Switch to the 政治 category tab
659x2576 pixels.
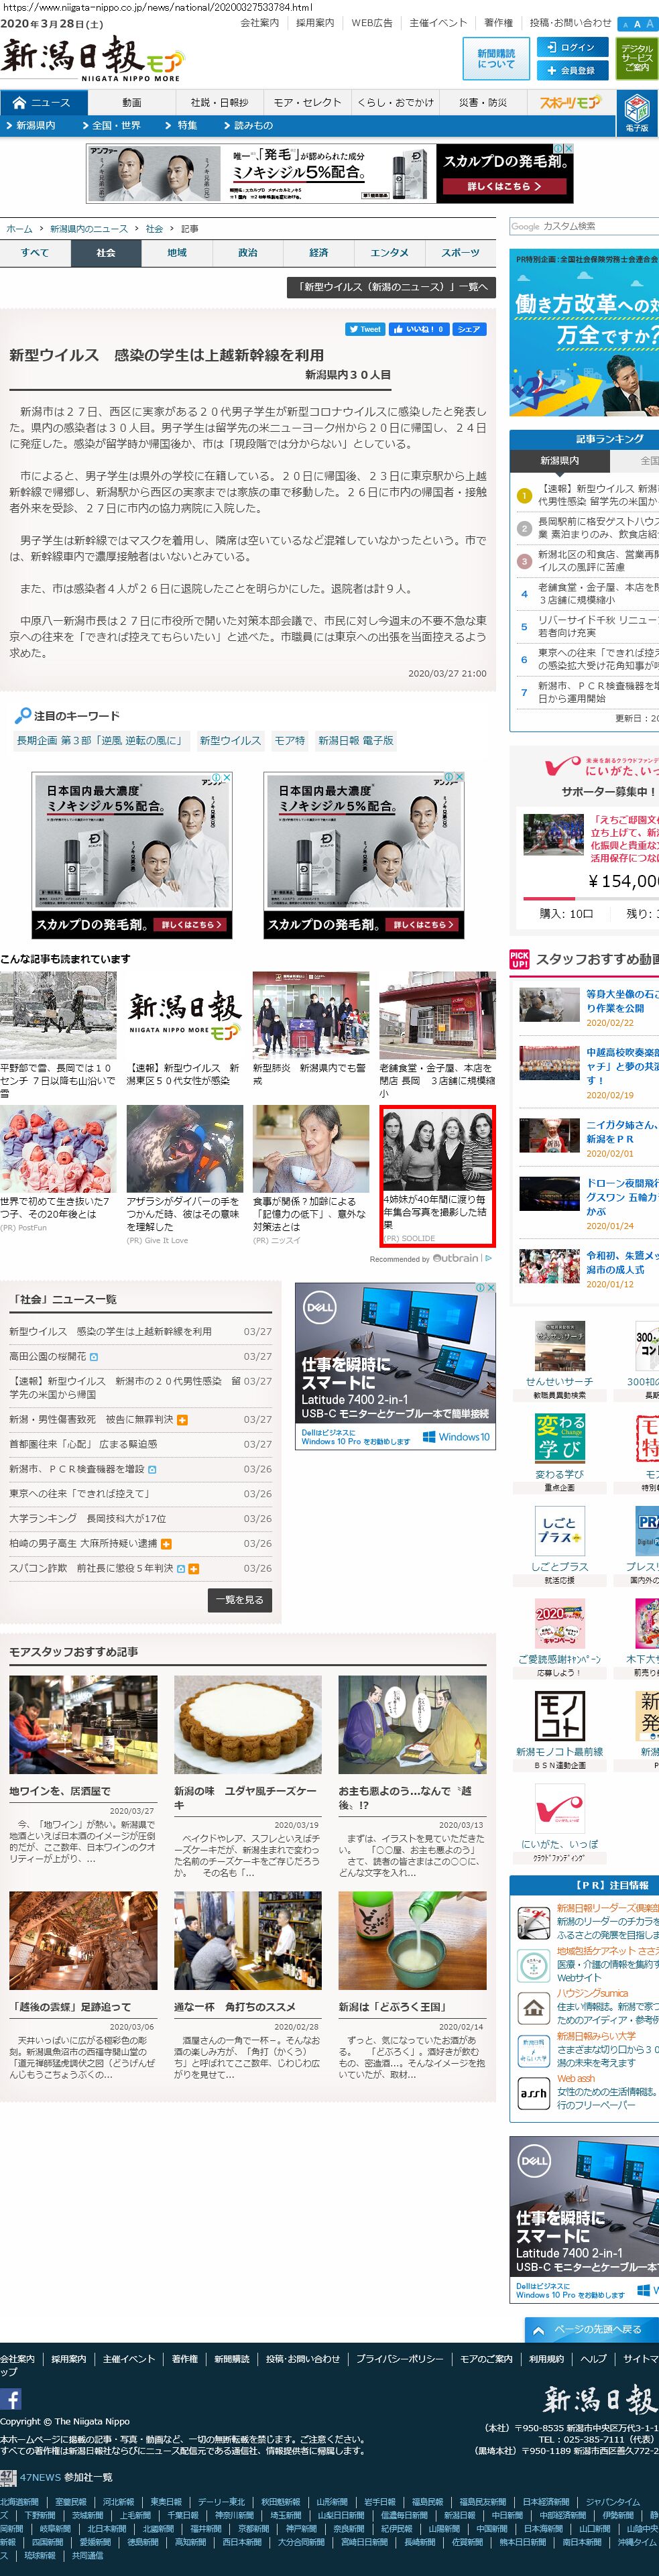click(x=248, y=253)
